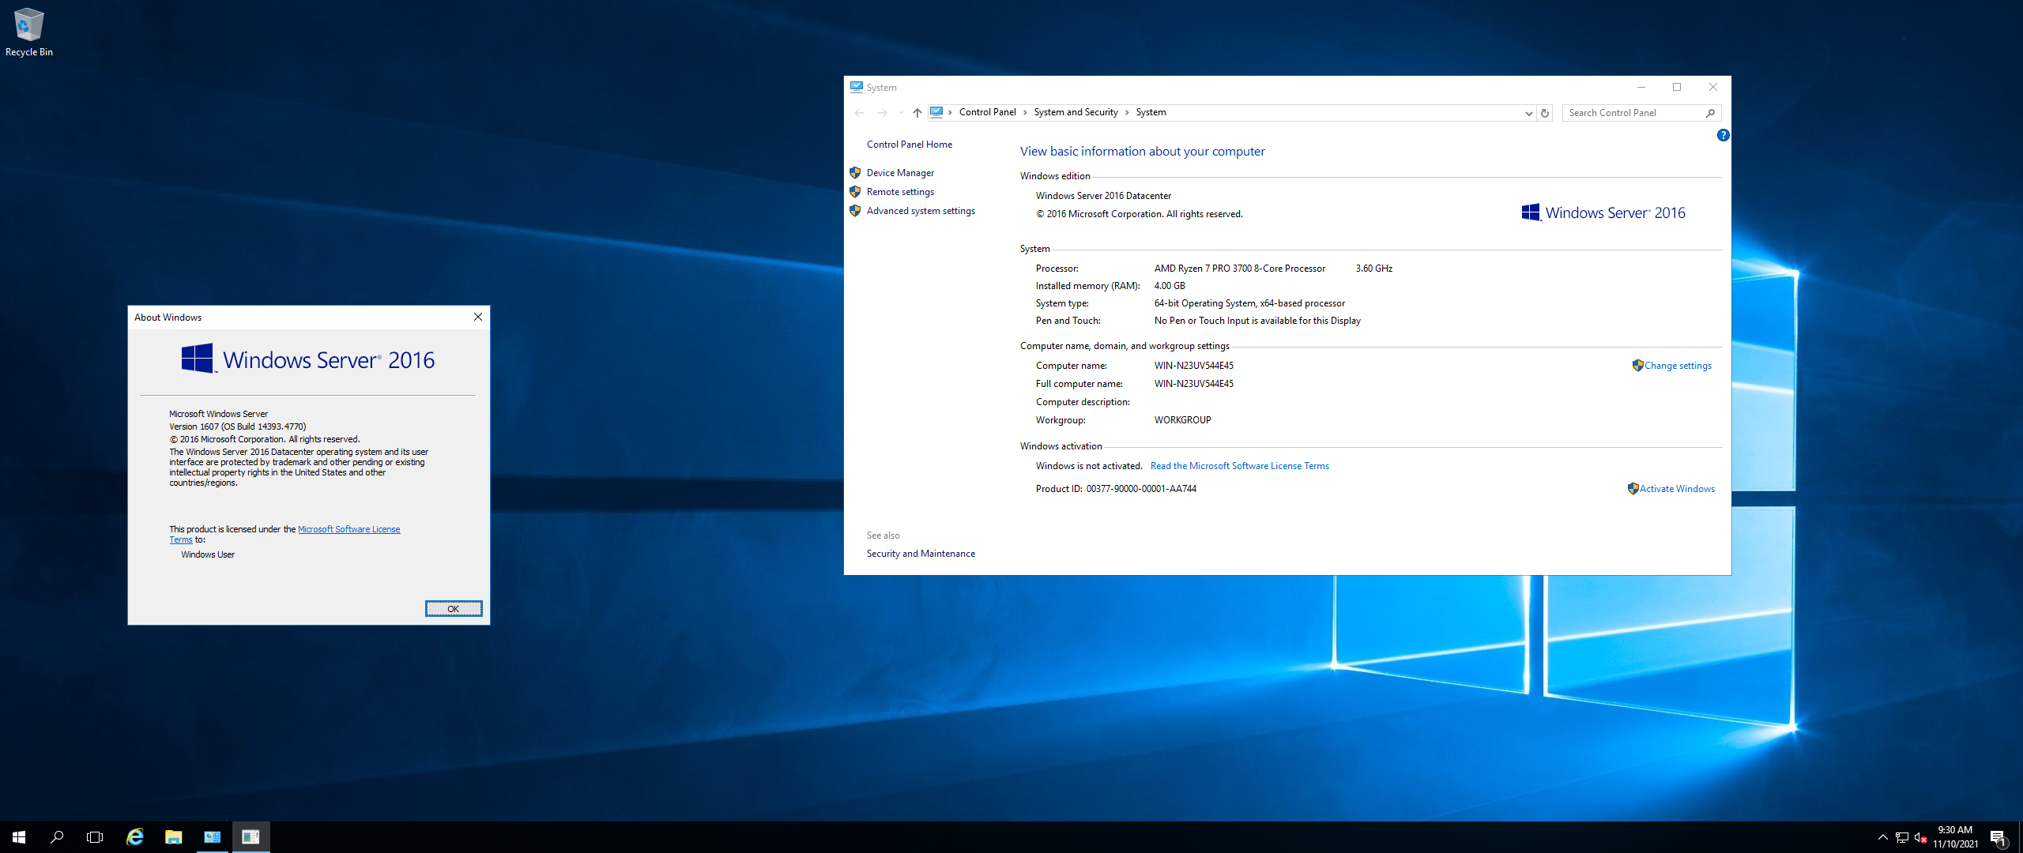
Task: Launch Internet Explorer from the taskbar
Action: tap(135, 837)
